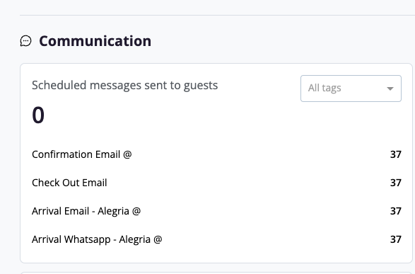
Task: Click the @ symbol after Confirmation Email
Action: [x=127, y=154]
